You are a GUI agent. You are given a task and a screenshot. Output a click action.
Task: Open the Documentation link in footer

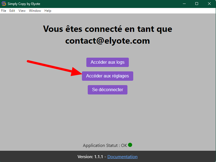[122, 157]
